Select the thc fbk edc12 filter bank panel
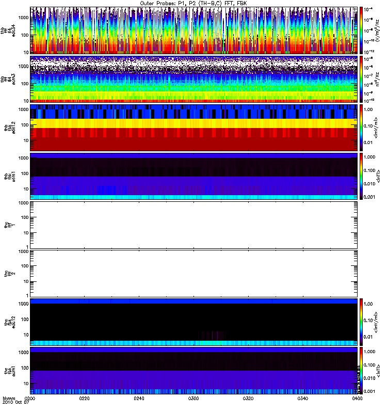This screenshot has width=387, height=413. pos(194,322)
